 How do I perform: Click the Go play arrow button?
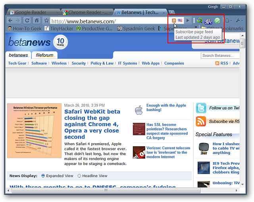tap(188, 20)
